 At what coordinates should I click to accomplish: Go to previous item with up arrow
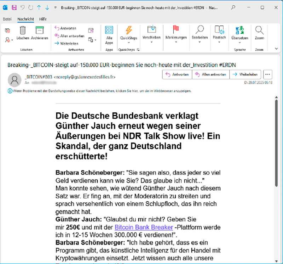click(x=39, y=7)
